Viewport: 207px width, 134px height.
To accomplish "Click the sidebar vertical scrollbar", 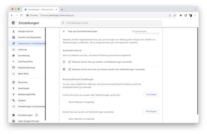I will coord(45,74).
